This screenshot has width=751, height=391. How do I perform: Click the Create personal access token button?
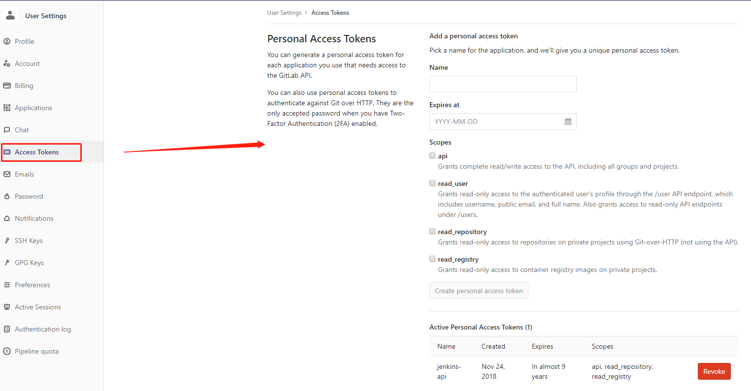[x=479, y=291]
